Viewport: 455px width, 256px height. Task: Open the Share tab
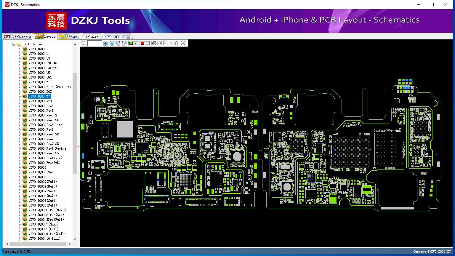point(68,37)
